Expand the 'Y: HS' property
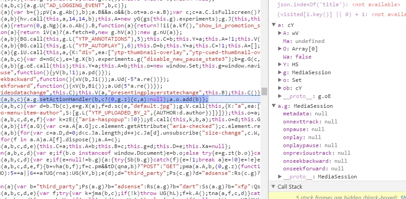Viewport: 406px width, 199px height. click(x=280, y=64)
